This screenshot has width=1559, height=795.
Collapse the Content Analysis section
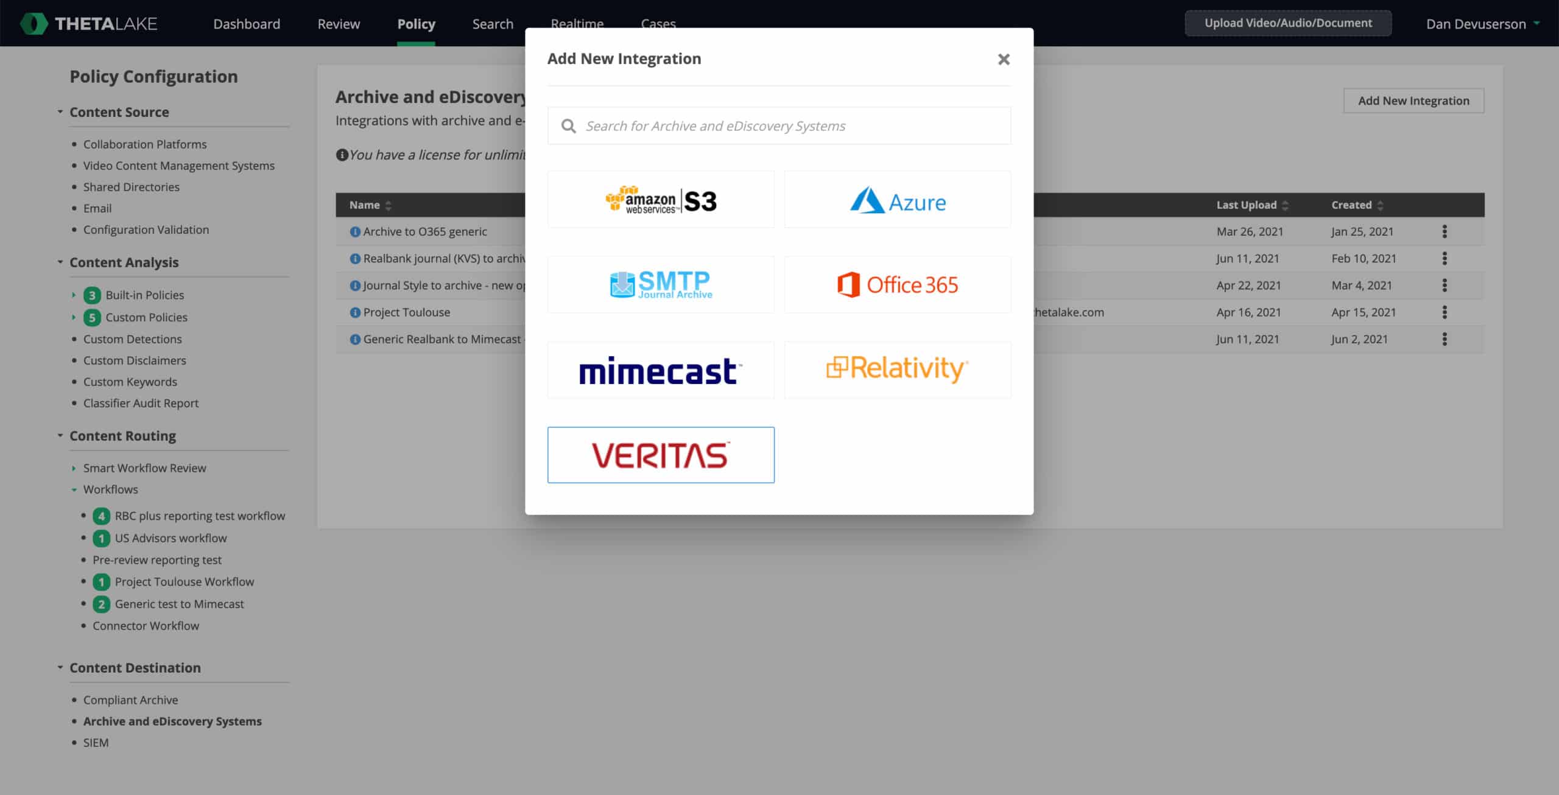tap(60, 262)
